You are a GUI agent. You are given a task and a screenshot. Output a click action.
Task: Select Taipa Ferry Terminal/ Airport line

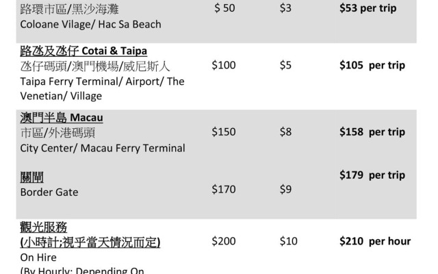point(102,82)
